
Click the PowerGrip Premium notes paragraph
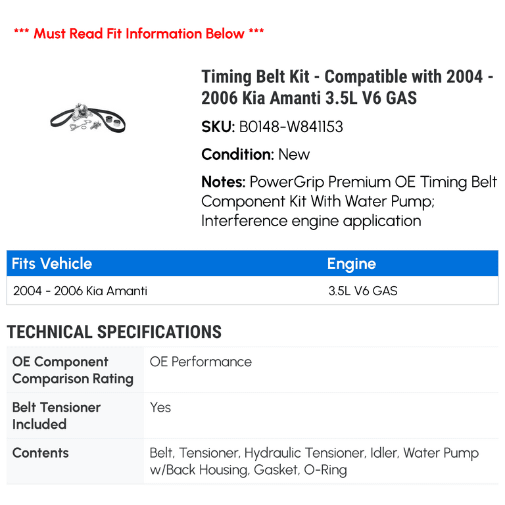coord(349,201)
